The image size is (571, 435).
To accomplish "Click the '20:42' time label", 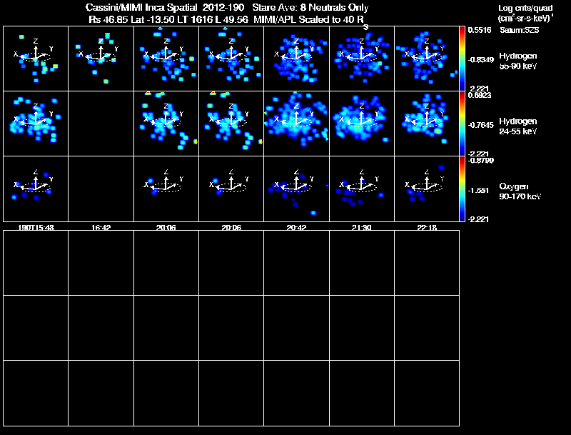I will click(x=296, y=227).
